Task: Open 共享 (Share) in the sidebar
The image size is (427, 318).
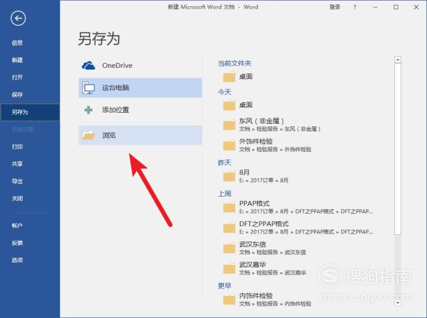Action: [x=17, y=164]
